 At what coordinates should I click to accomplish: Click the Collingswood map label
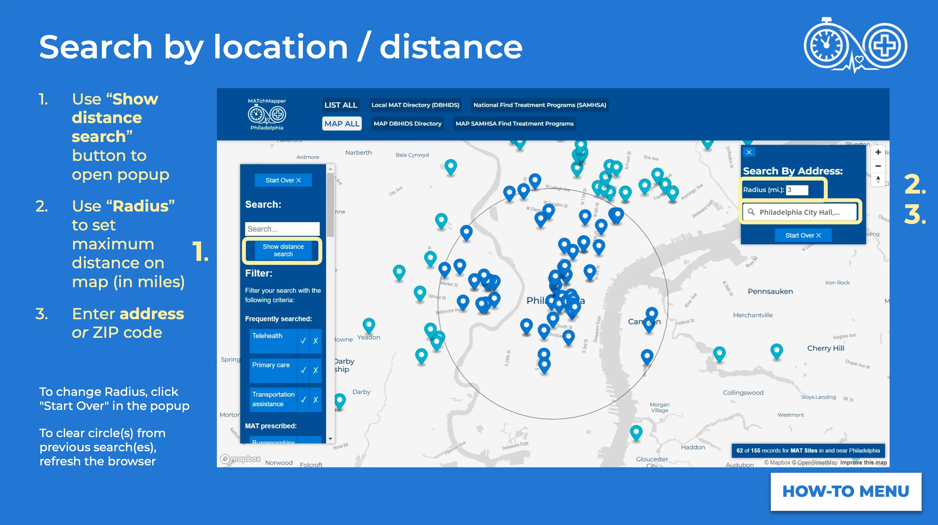point(743,392)
